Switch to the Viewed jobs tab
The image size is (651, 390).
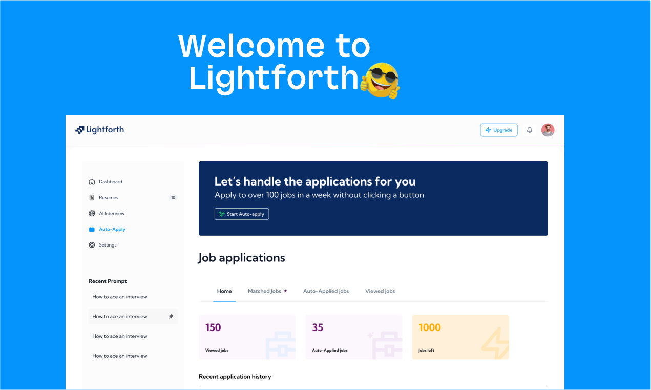tap(380, 291)
